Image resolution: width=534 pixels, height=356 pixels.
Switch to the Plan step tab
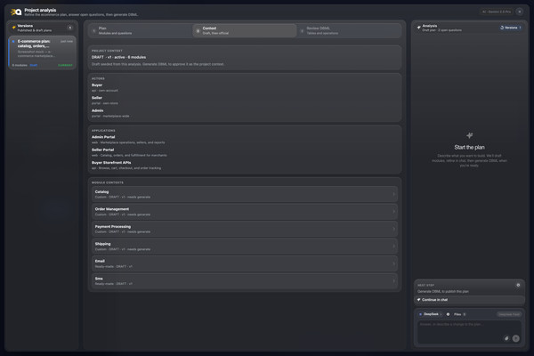click(x=141, y=30)
